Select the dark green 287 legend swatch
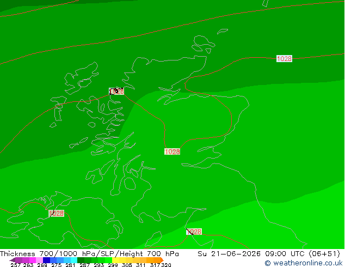The width and height of the screenshot is (345, 267). [x=81, y=260]
